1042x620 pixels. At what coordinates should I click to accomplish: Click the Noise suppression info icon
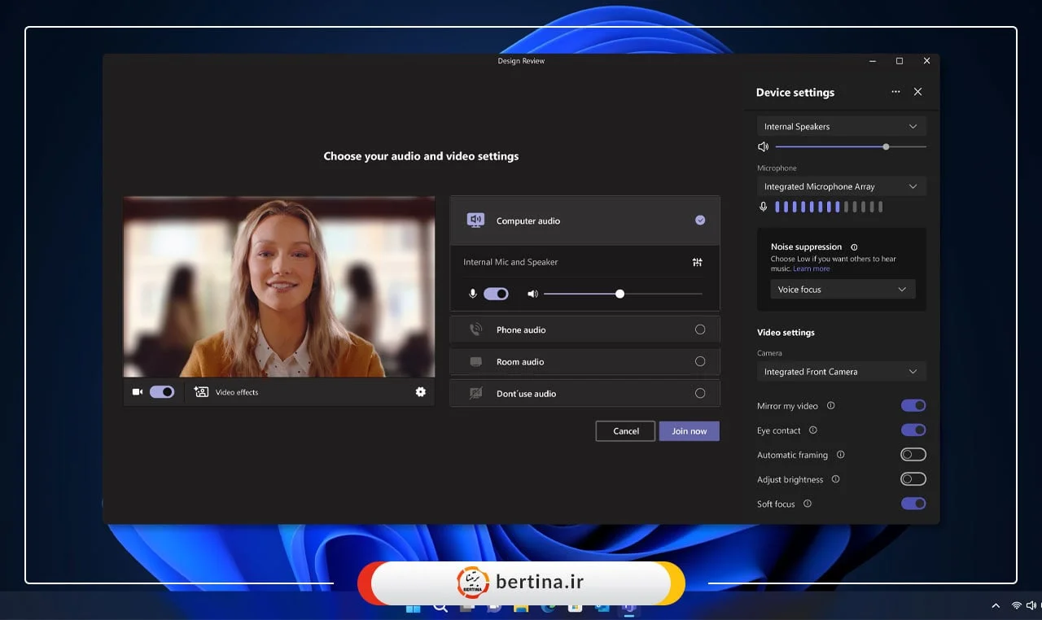[x=854, y=247]
